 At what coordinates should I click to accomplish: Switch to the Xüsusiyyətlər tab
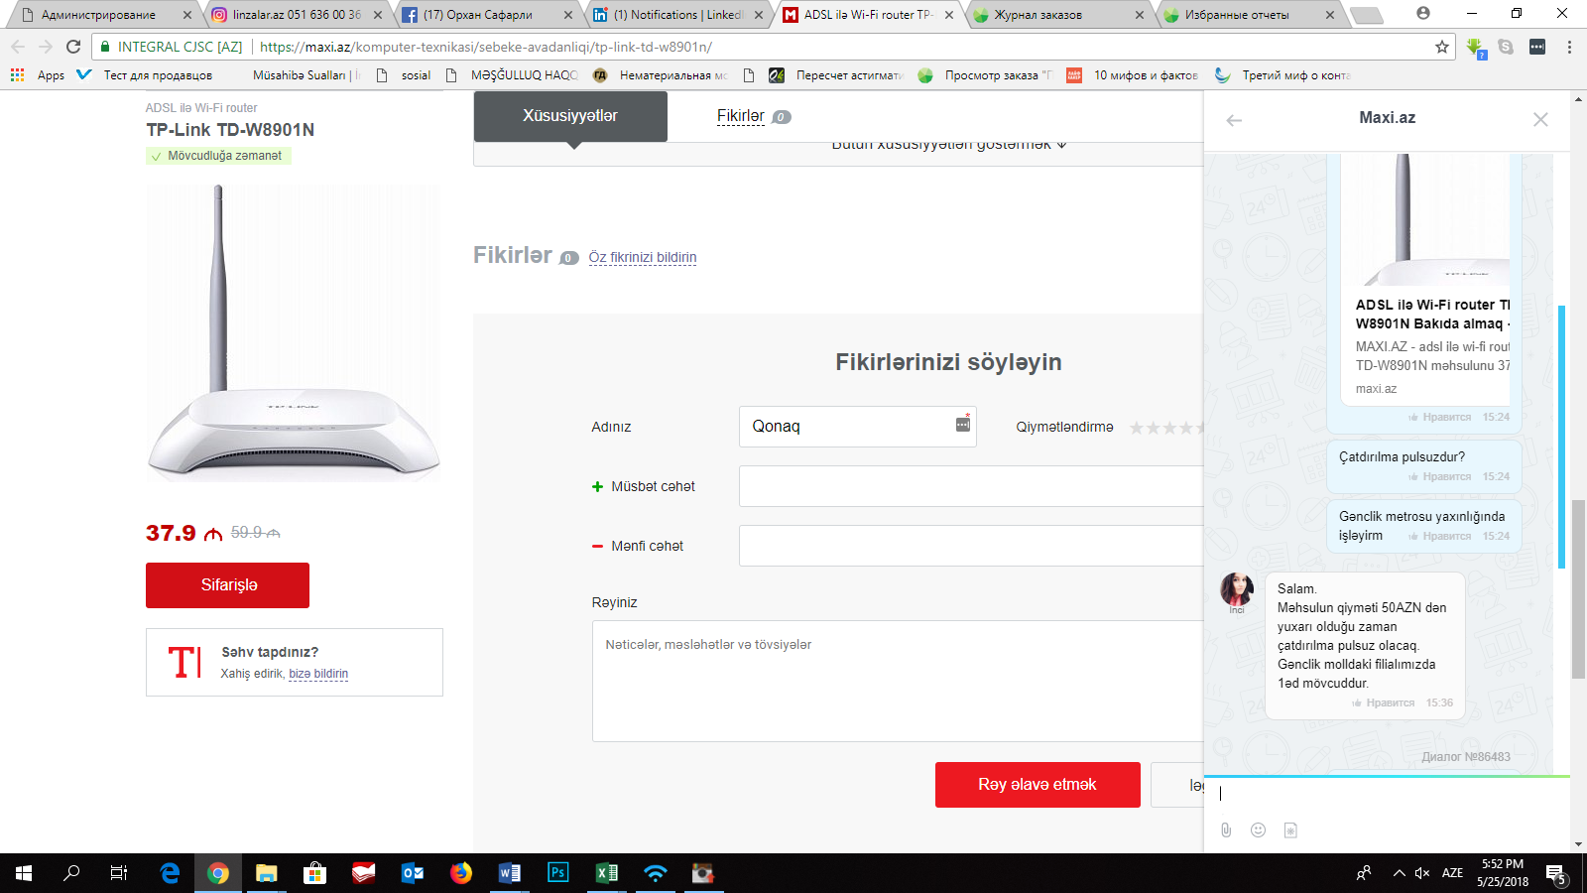pyautogui.click(x=570, y=116)
